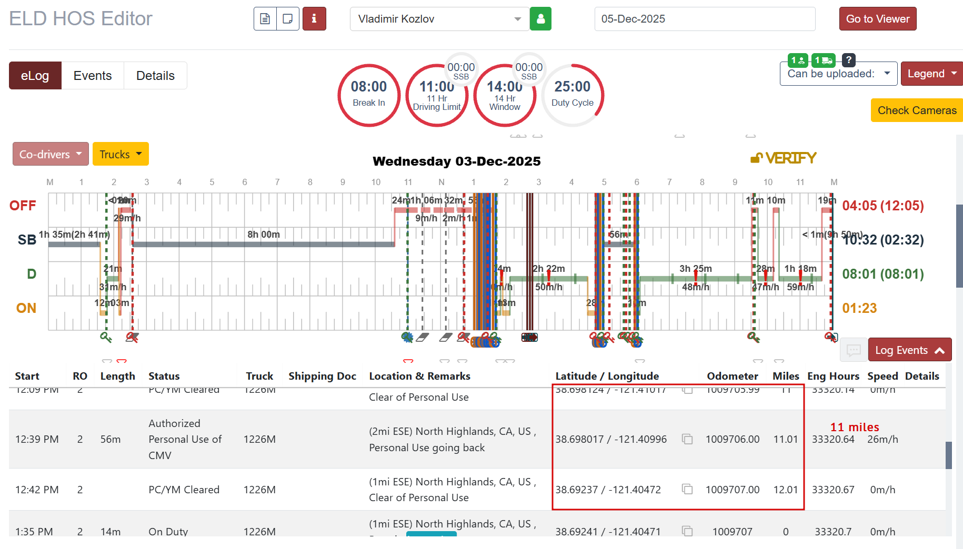Click the green key marker near 2 AM
The height and width of the screenshot is (549, 963).
(106, 338)
